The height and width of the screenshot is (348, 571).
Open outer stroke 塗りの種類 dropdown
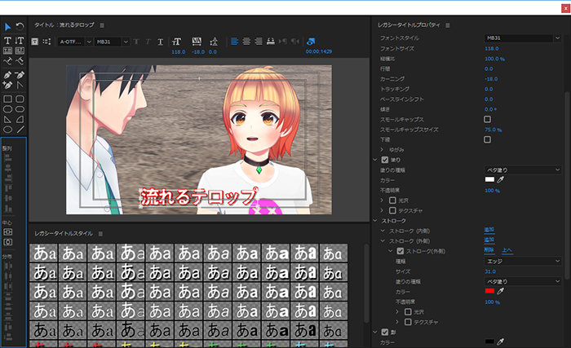[x=522, y=281]
